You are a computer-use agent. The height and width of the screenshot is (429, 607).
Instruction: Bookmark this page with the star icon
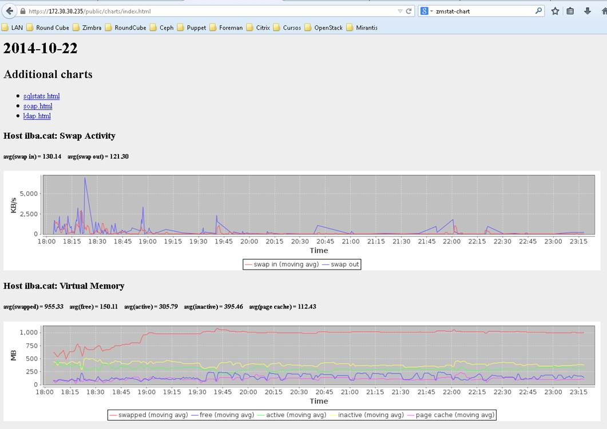pyautogui.click(x=555, y=11)
